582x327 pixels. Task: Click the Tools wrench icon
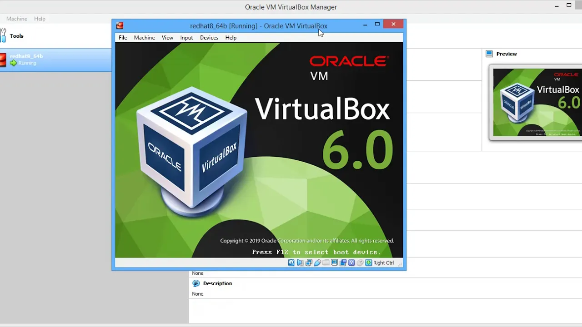(x=3, y=36)
